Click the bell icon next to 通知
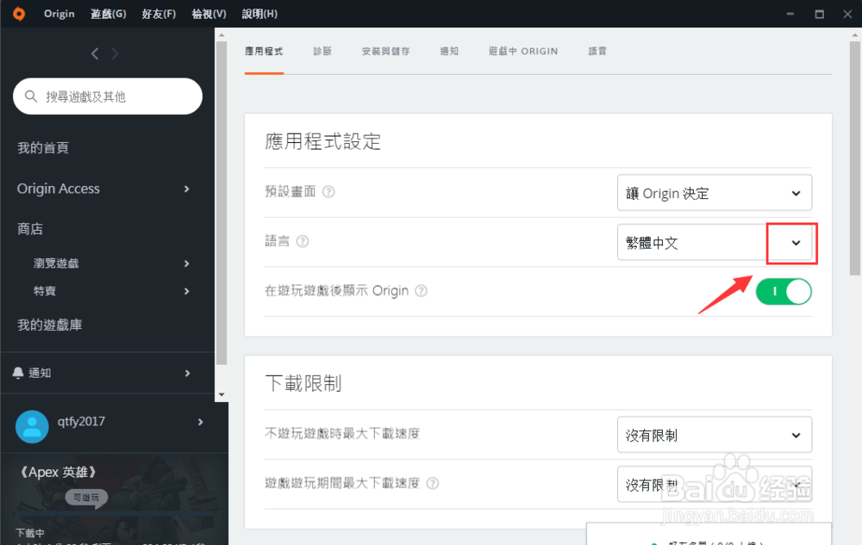 18,373
